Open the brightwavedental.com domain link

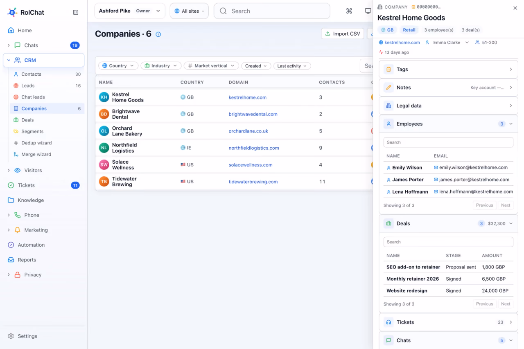click(253, 114)
